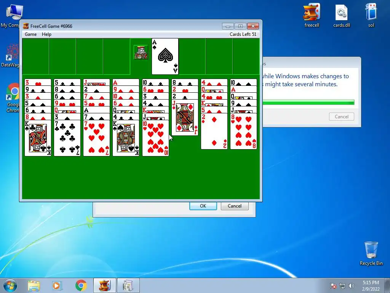Click the green progress bar in Windows dialog
This screenshot has height=293, width=390.
click(308, 102)
